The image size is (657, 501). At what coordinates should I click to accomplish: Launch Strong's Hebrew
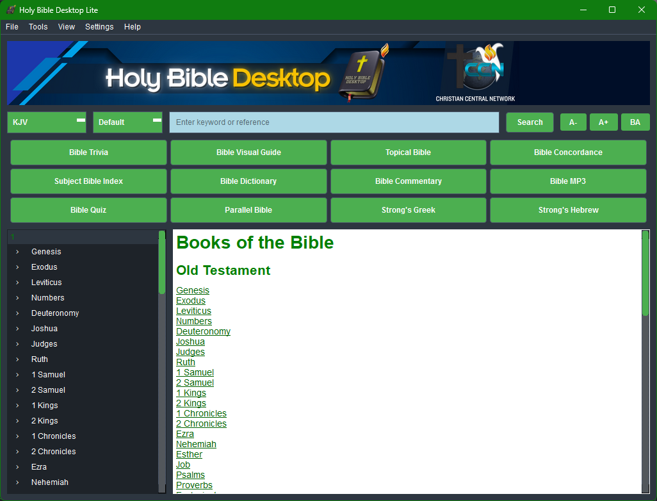pos(567,210)
